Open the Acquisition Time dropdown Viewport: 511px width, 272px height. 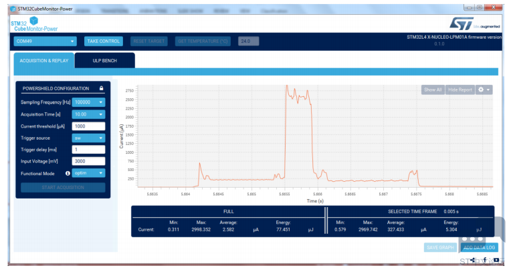coord(88,114)
